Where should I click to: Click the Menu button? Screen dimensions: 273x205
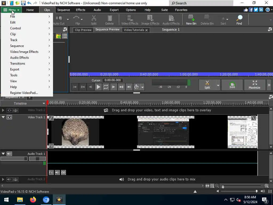coord(11,10)
